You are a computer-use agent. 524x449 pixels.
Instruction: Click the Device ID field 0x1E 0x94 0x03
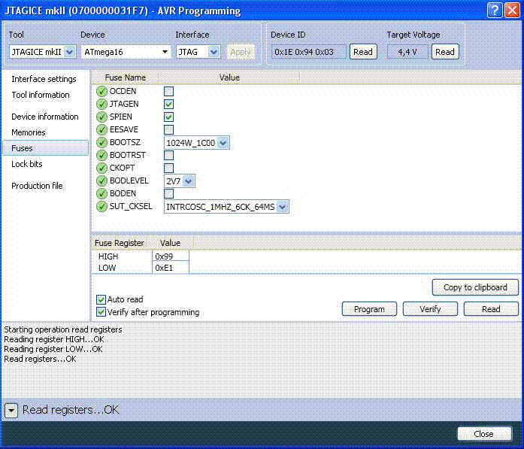coord(308,52)
